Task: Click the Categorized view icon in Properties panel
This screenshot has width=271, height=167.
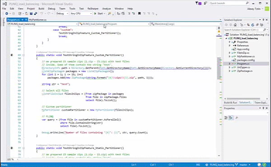Action: pyautogui.click(x=226, y=118)
